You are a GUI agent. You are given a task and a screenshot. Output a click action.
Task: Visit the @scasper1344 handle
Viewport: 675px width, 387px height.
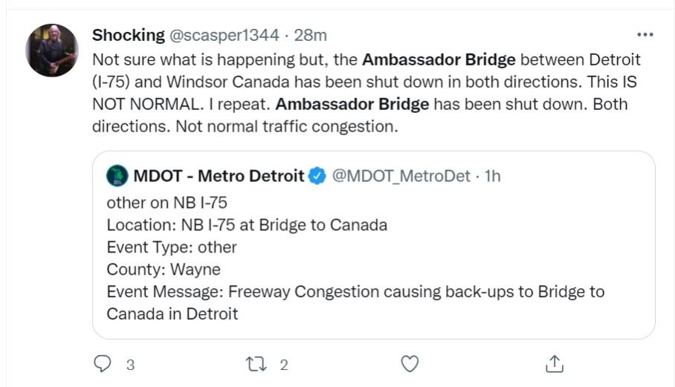coord(225,35)
